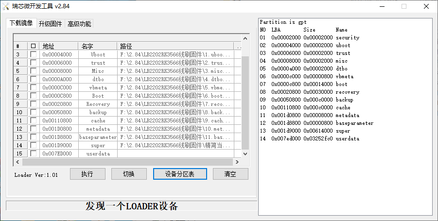
Task: Tick the super row checkbox
Action: 33,145
